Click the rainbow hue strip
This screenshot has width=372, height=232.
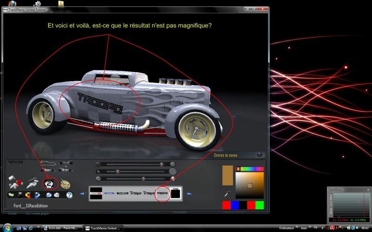250,169
